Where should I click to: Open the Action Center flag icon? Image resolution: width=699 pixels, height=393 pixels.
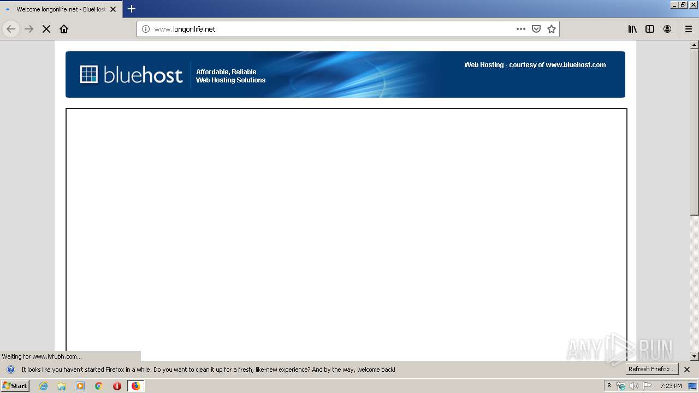click(x=647, y=386)
